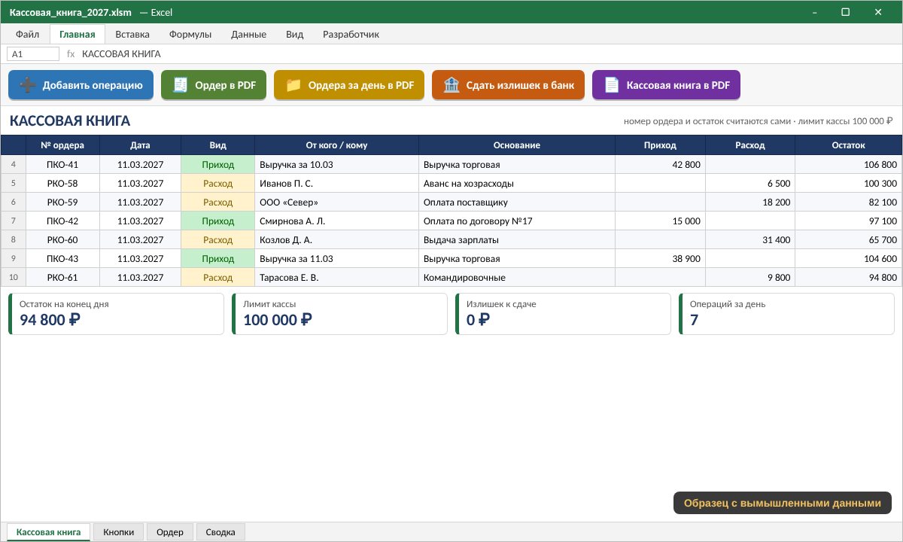
Task: Select row header 10
Action: click(x=14, y=278)
